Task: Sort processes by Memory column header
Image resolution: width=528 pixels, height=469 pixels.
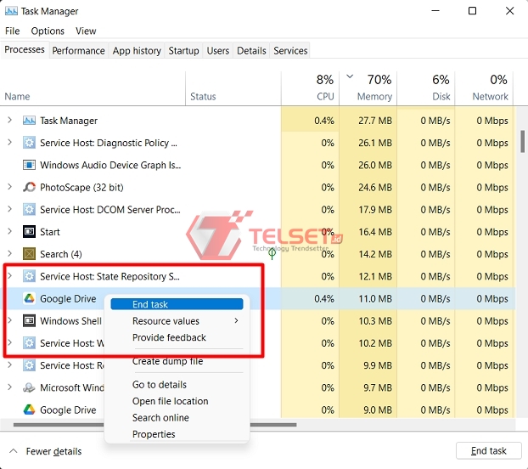Action: coord(374,96)
